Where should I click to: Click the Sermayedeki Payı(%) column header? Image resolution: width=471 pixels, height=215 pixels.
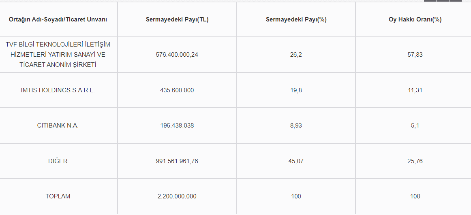click(x=296, y=19)
